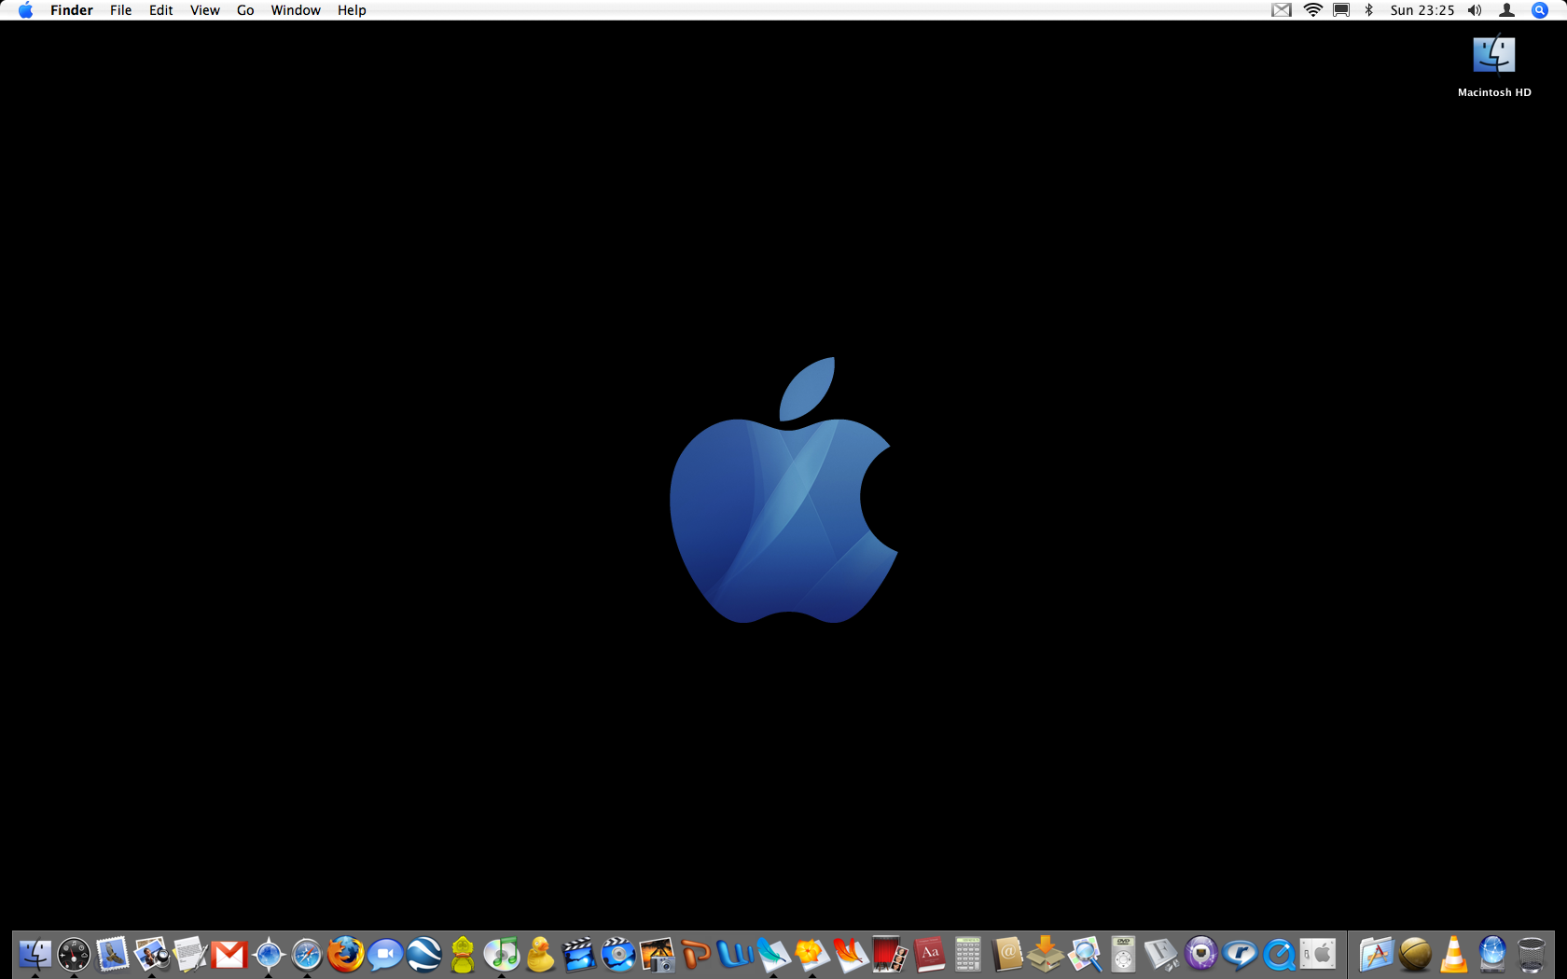Open the Edit menu
1567x979 pixels.
coord(160,10)
